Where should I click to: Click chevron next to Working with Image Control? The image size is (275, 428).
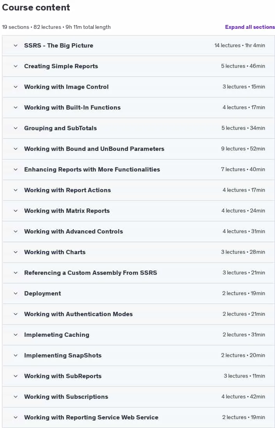pyautogui.click(x=16, y=87)
